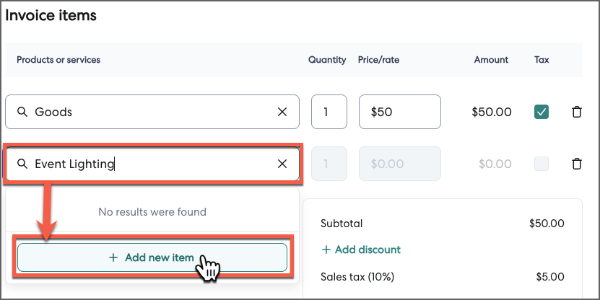Click Add new item button
Screen dimensions: 600x300
point(152,257)
